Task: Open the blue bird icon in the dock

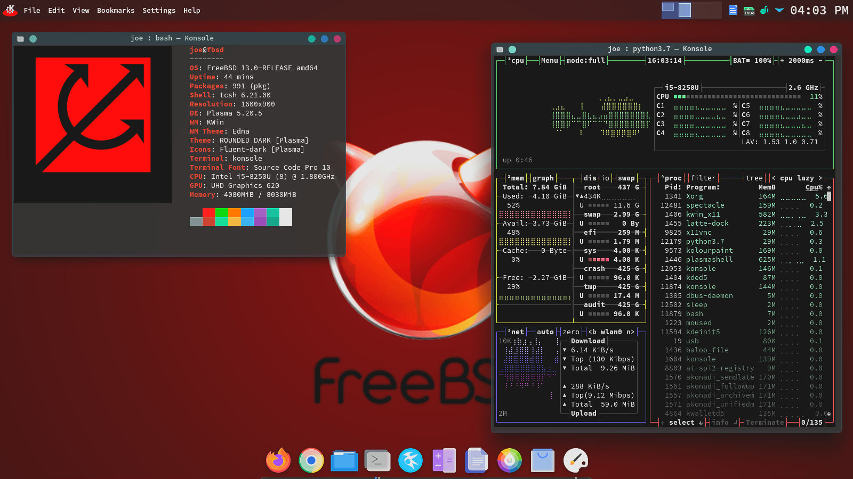Action: click(411, 460)
